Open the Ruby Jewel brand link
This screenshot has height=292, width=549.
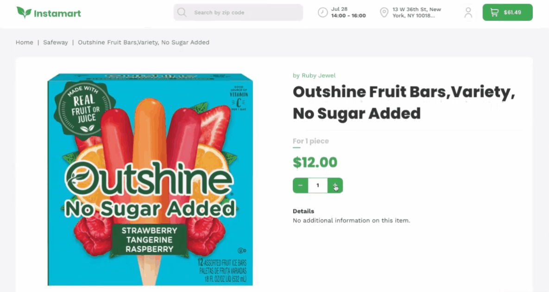pos(319,75)
